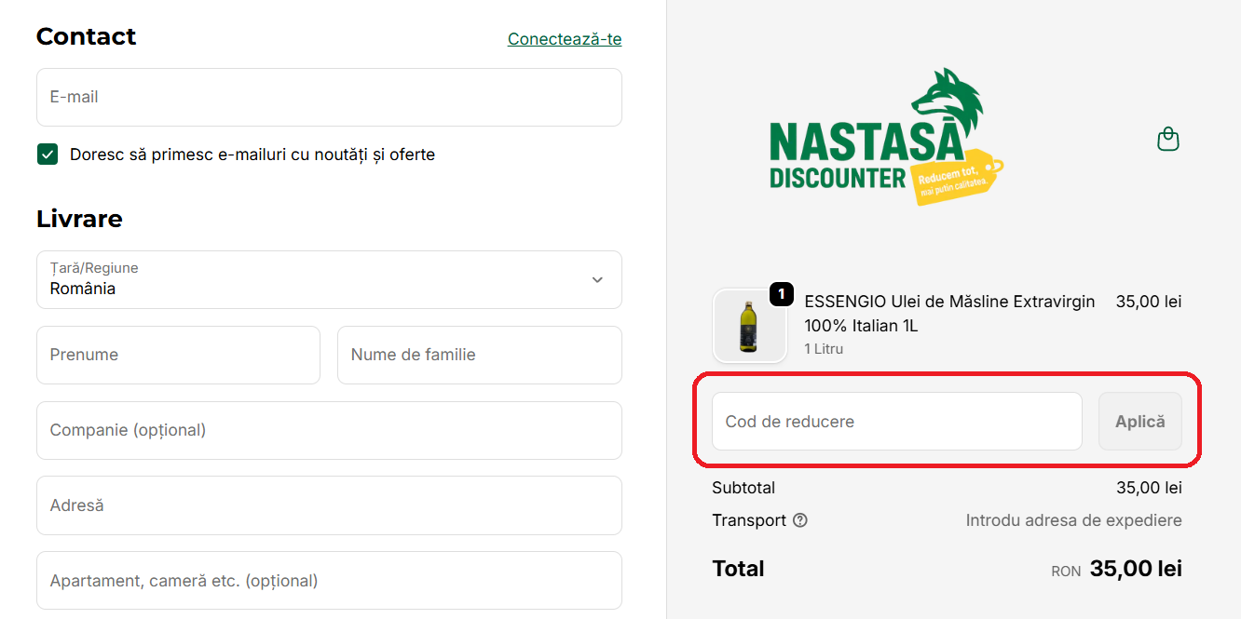Click the Adresă input field
The image size is (1241, 619).
tap(329, 505)
